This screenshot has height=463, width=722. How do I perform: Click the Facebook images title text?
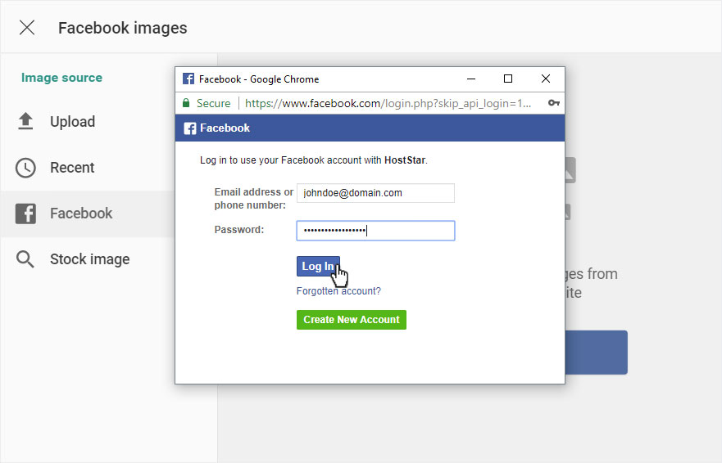pyautogui.click(x=122, y=28)
